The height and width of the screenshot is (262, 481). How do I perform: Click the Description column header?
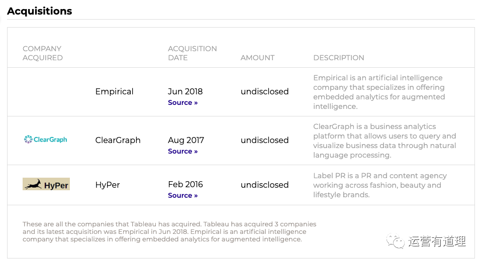tap(339, 58)
